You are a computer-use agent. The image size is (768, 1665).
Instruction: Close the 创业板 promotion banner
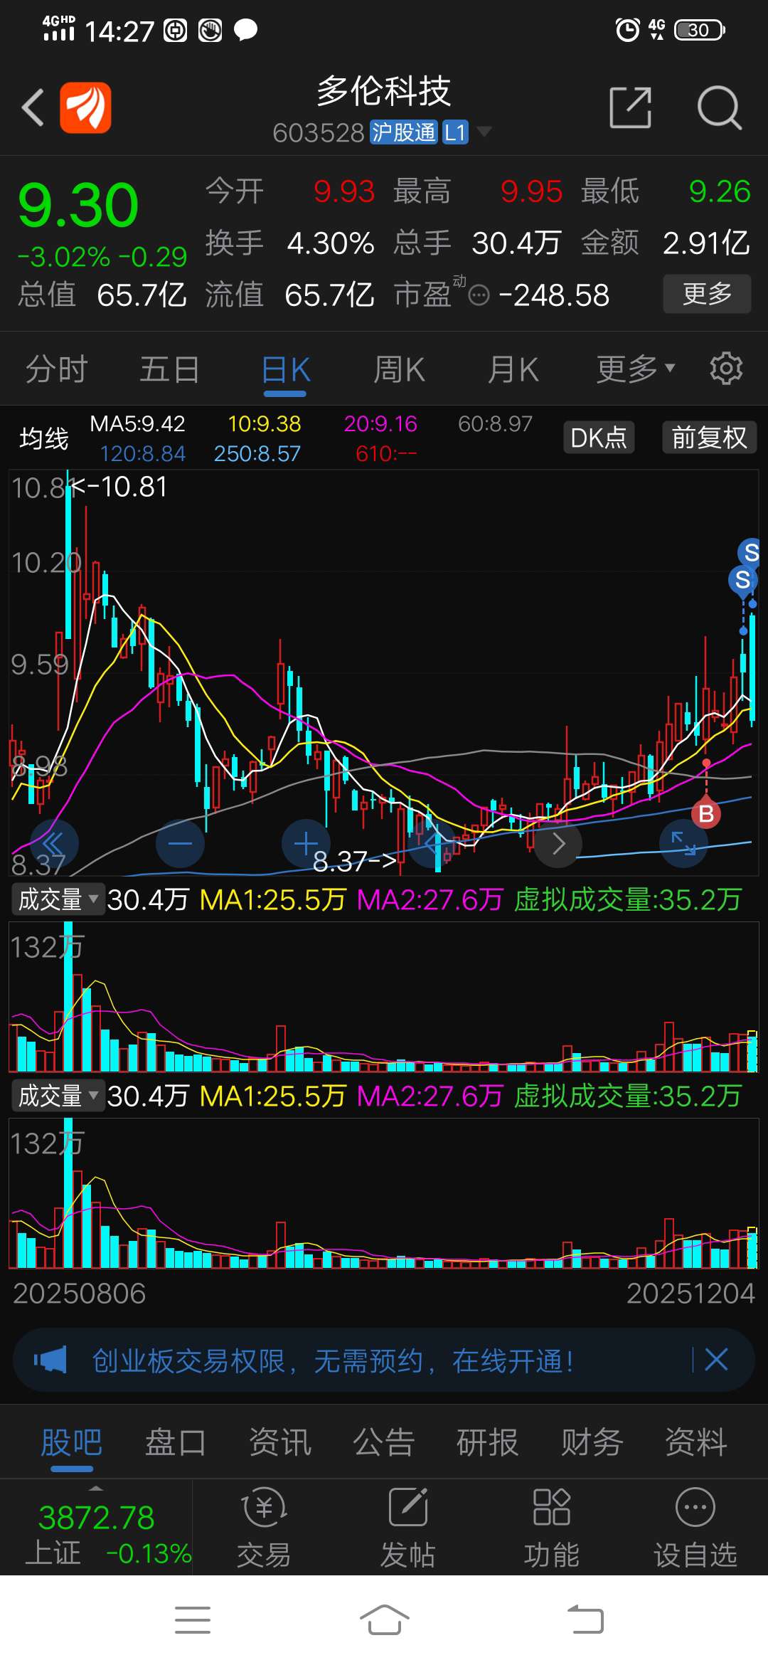tap(716, 1360)
